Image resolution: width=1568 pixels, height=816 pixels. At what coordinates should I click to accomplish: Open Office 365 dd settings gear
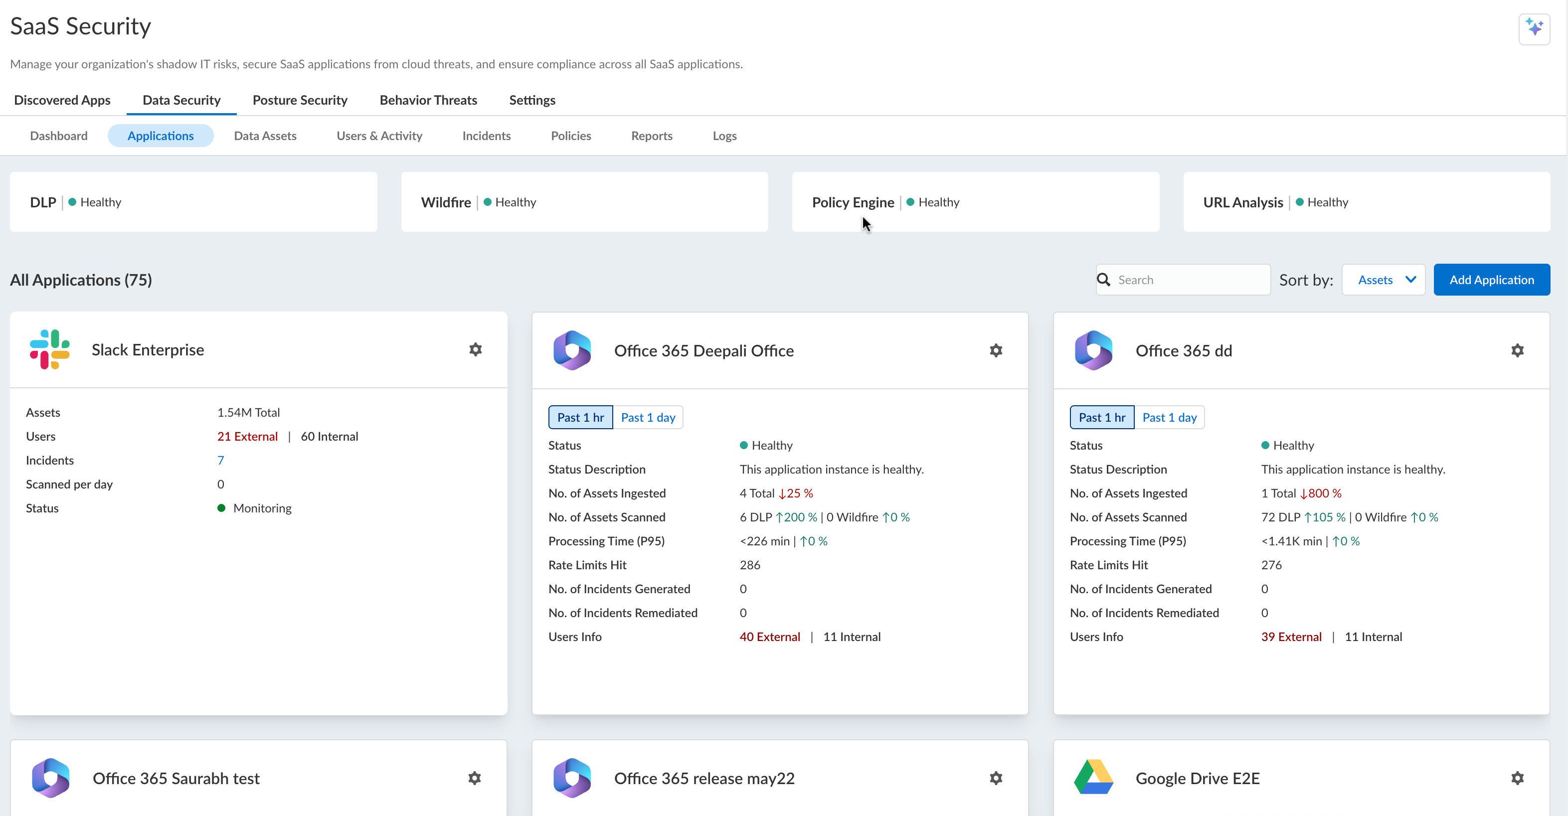[x=1517, y=350]
